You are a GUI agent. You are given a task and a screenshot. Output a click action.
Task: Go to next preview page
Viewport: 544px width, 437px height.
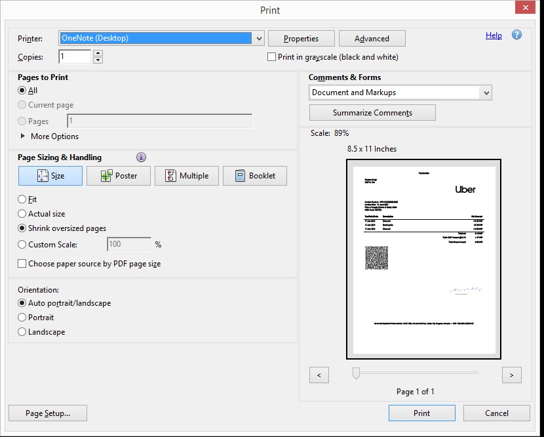[512, 375]
